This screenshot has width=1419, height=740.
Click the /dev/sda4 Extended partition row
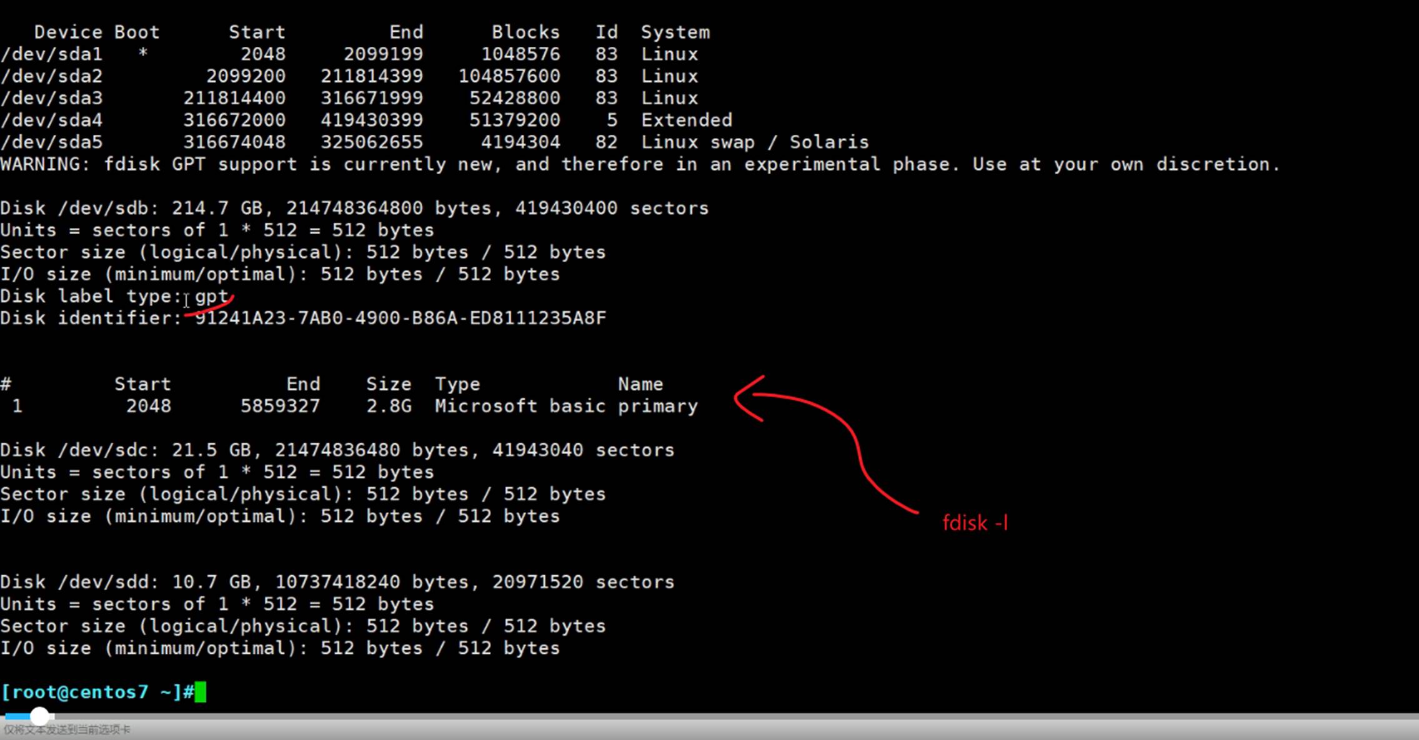point(366,120)
